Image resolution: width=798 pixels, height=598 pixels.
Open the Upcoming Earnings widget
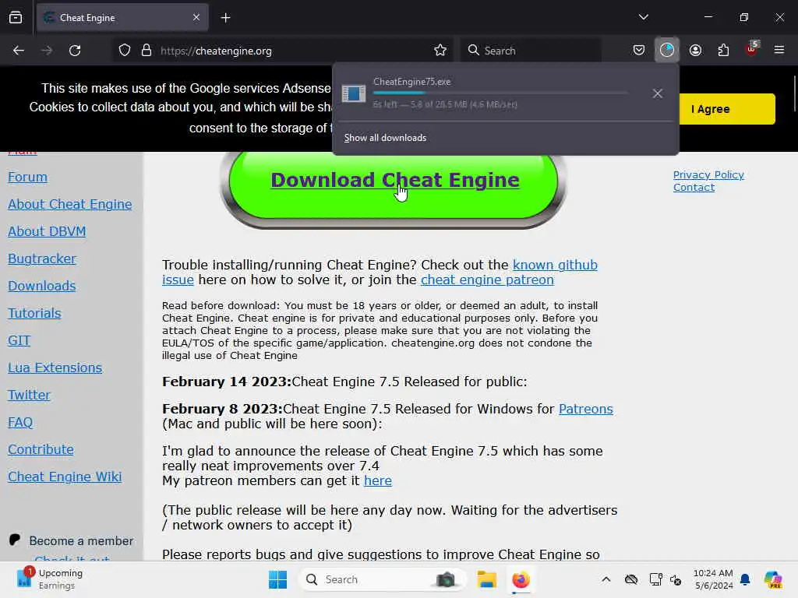click(49, 579)
